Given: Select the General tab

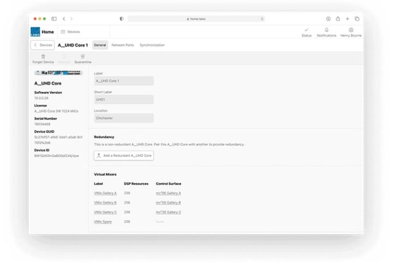Looking at the screenshot, I should pyautogui.click(x=100, y=45).
